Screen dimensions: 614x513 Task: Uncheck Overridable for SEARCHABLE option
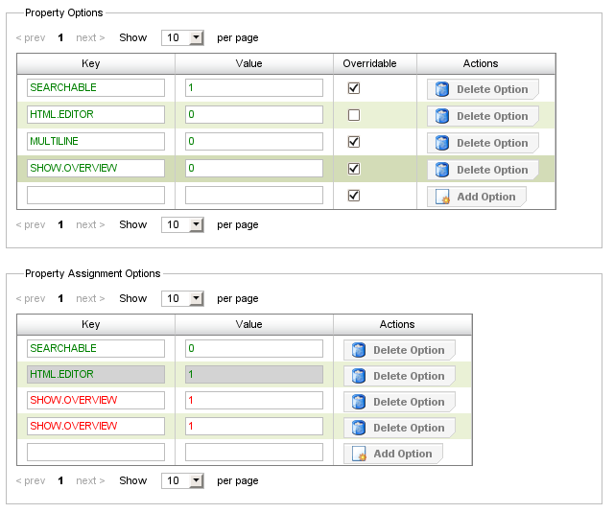click(354, 88)
